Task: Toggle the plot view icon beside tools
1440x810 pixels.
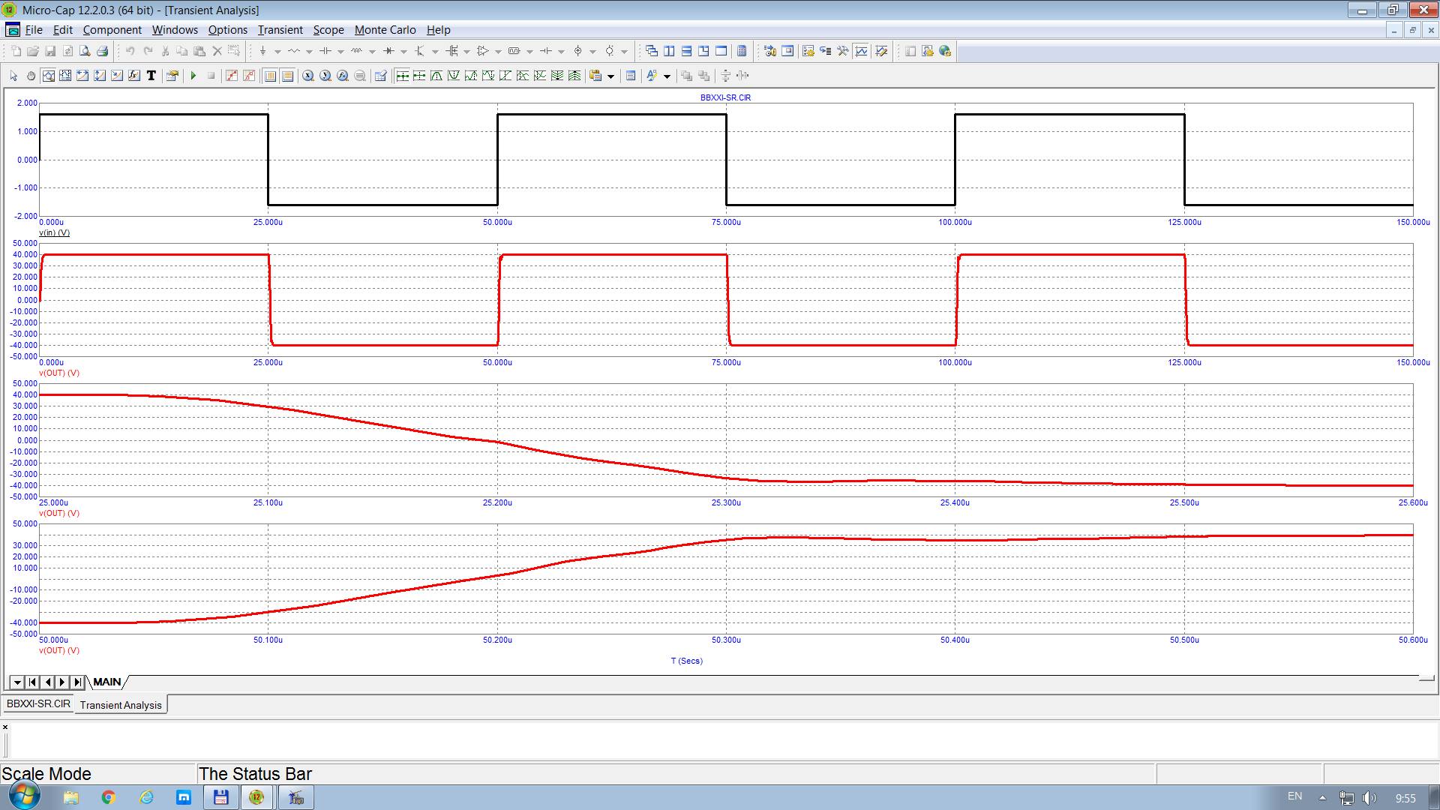Action: pos(862,52)
